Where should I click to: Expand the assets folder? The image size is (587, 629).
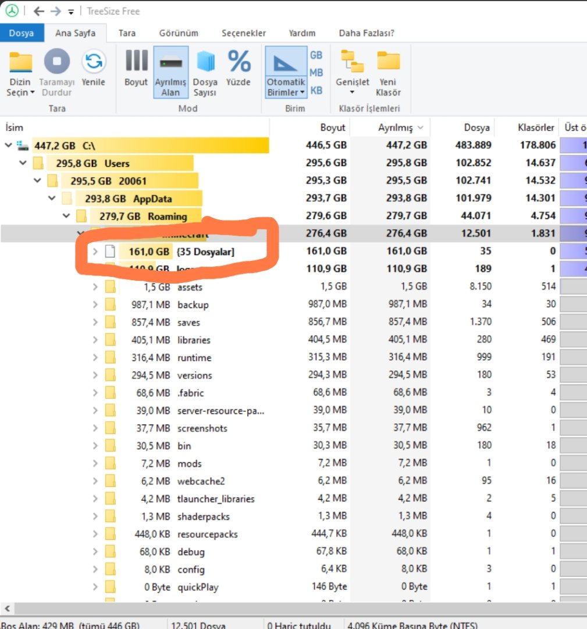coord(95,287)
